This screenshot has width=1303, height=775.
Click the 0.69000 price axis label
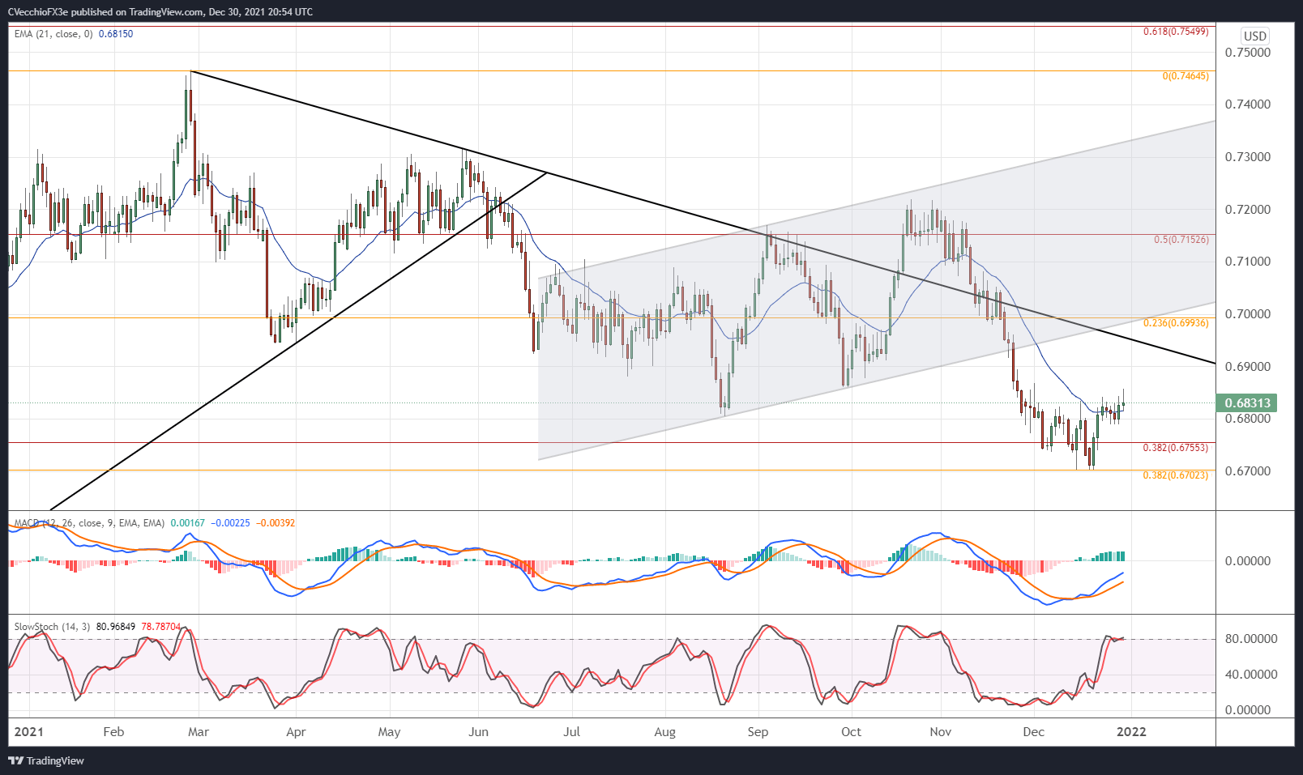coord(1248,367)
